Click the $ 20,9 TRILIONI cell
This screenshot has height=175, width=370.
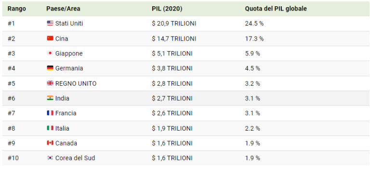[x=174, y=23]
